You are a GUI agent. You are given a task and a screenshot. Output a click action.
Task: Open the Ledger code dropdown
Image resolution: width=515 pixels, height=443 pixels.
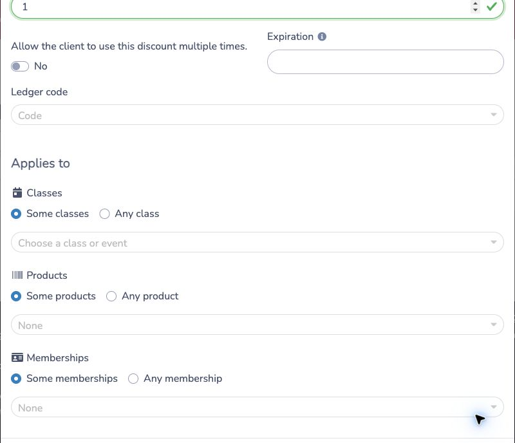point(257,115)
